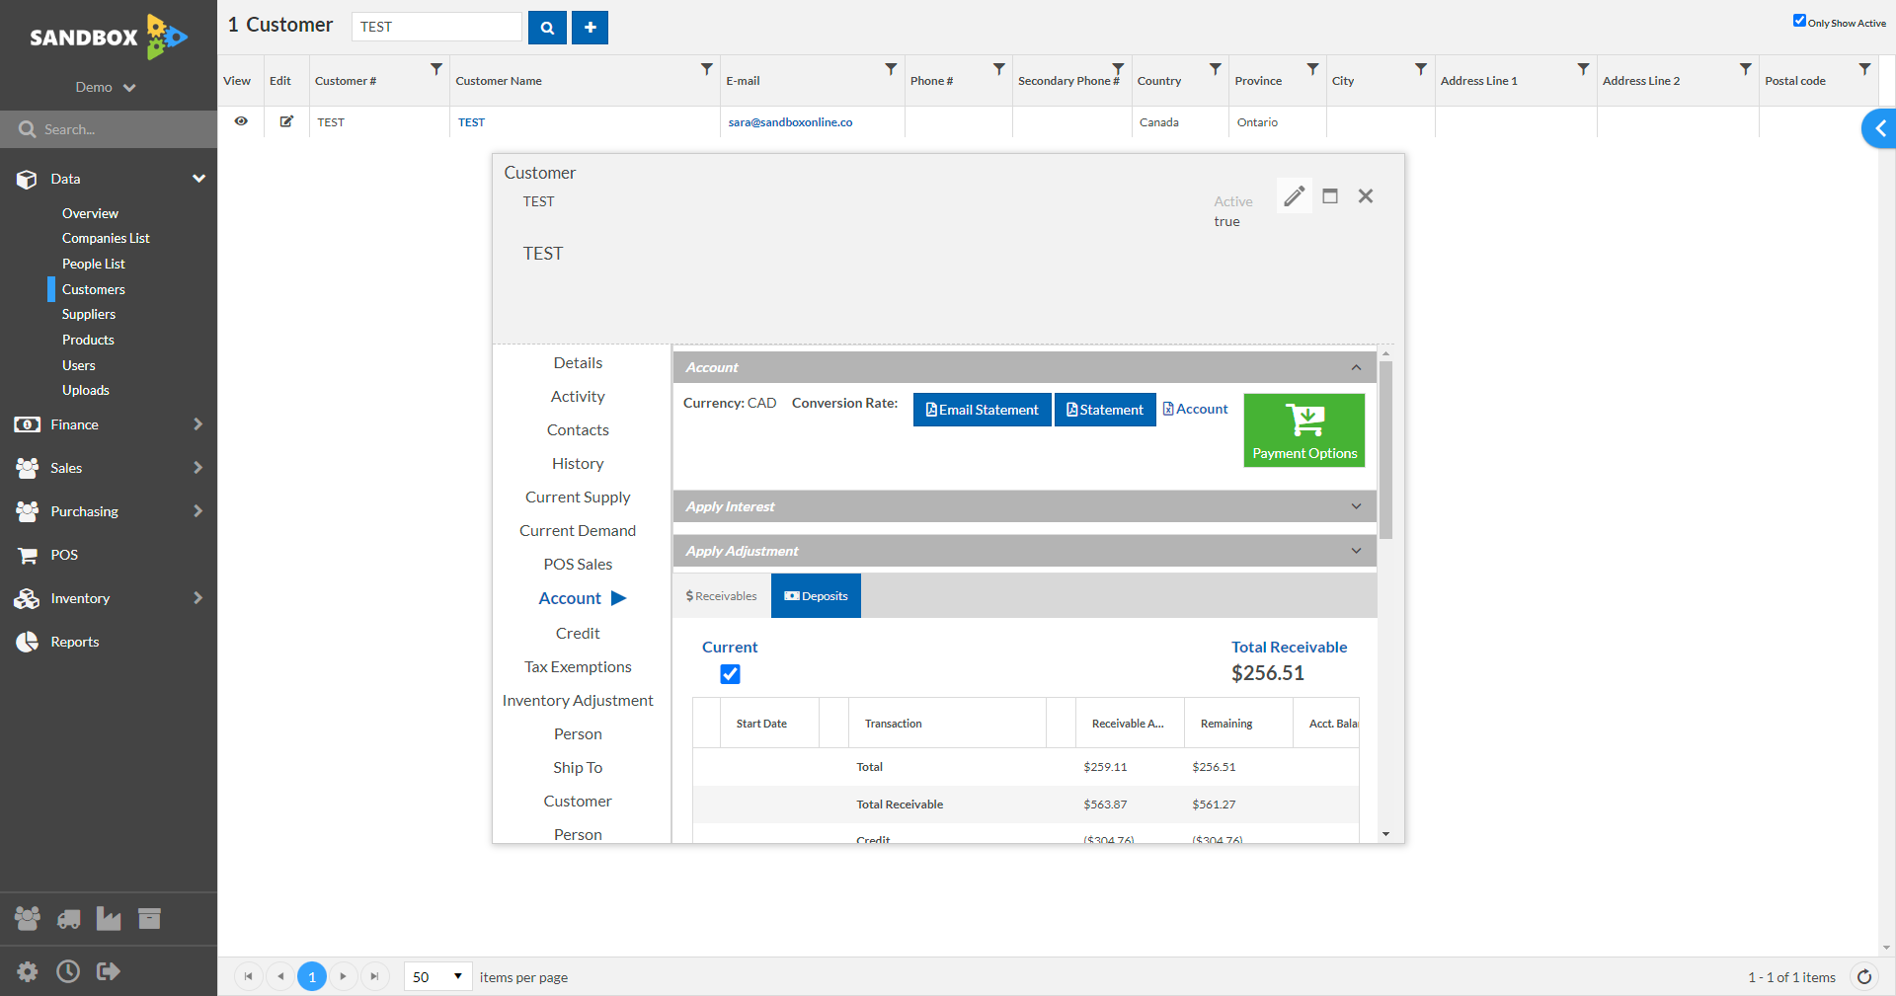The width and height of the screenshot is (1896, 996).
Task: Toggle Only Show Active checkbox
Action: pos(1799,21)
